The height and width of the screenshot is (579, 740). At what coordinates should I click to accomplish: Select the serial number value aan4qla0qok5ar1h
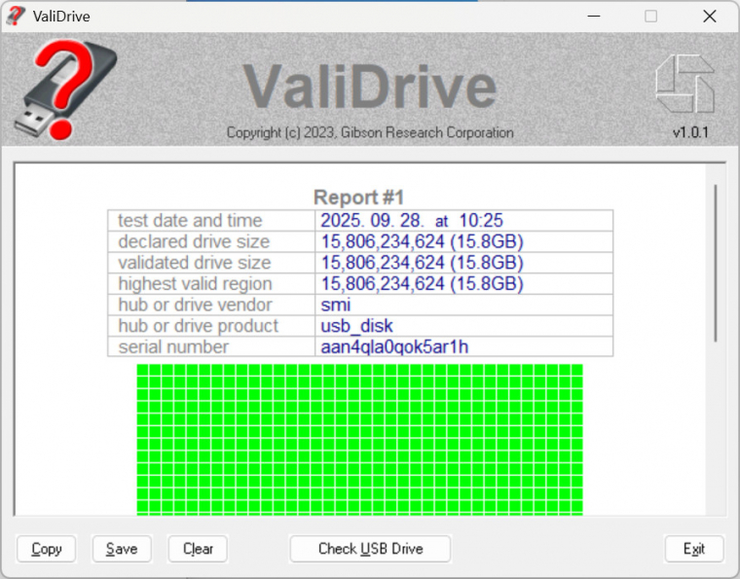396,347
